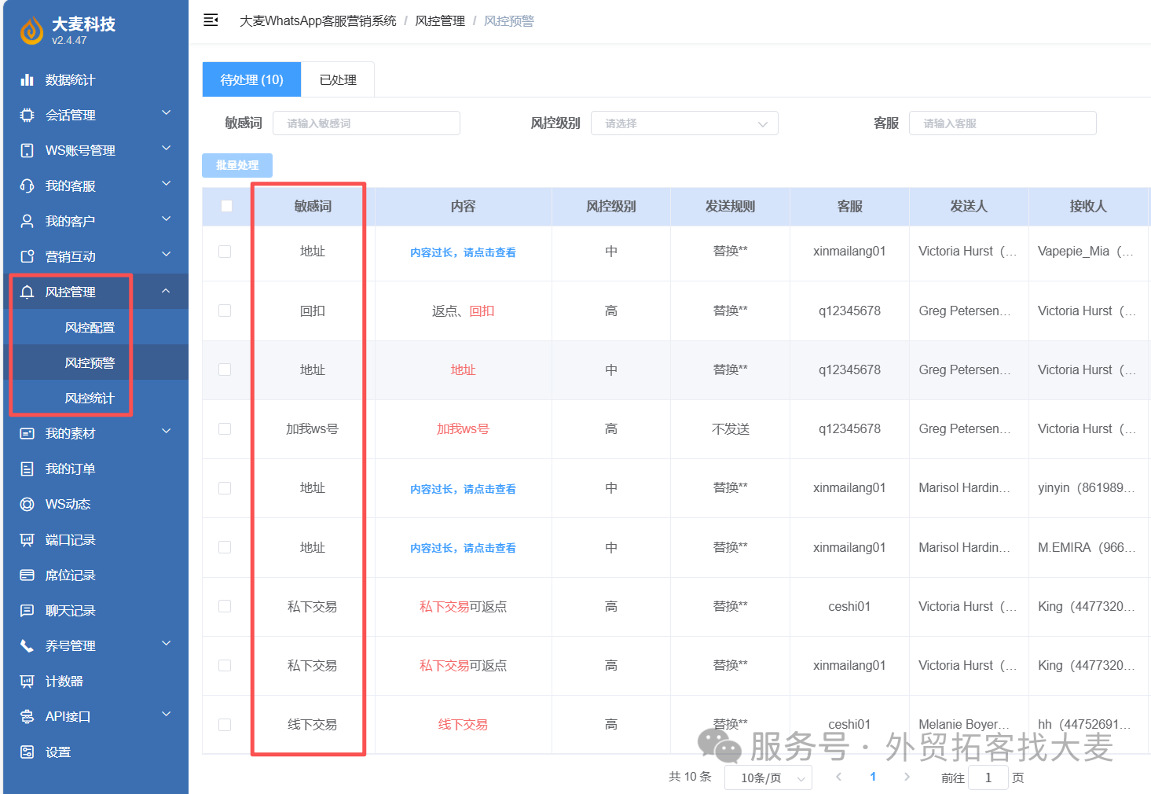Click the 我的客户 person icon
Screen dimensions: 1151x794
point(27,221)
